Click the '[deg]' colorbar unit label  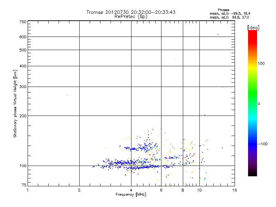[253, 28]
